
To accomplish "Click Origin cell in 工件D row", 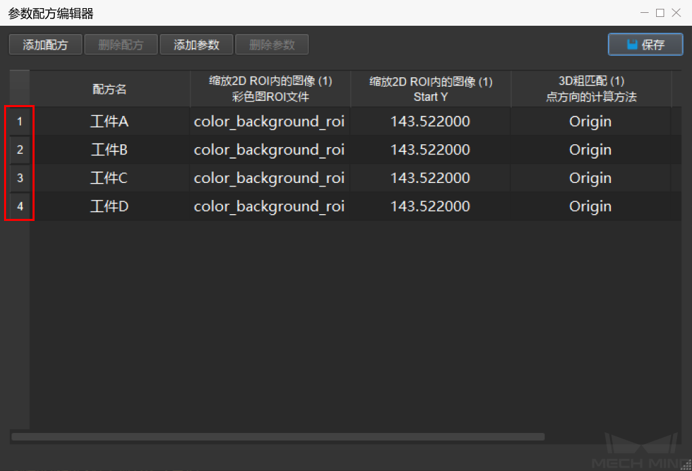I will (590, 206).
